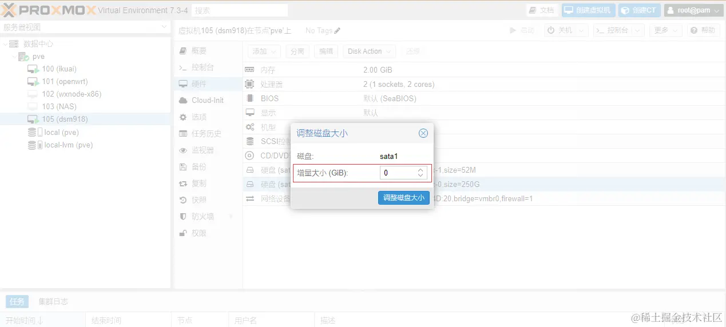Viewport: 726px width, 327px height.
Task: Open the 服务器视图 view selector
Action: pos(85,27)
